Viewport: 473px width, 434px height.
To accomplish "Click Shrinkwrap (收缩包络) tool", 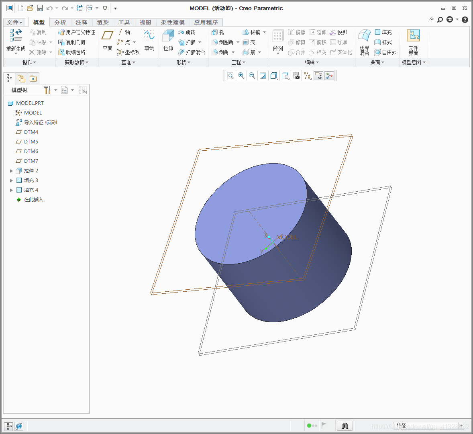I will pyautogui.click(x=72, y=52).
